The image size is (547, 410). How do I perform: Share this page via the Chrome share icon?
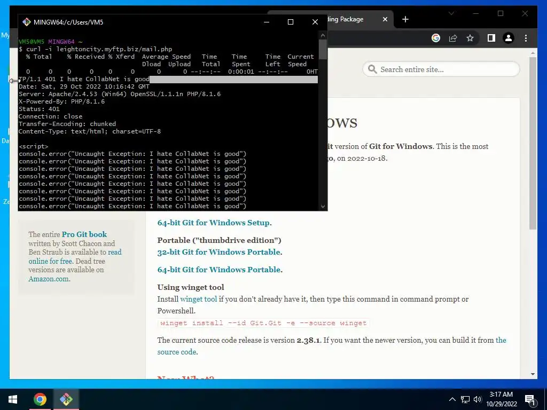click(453, 38)
